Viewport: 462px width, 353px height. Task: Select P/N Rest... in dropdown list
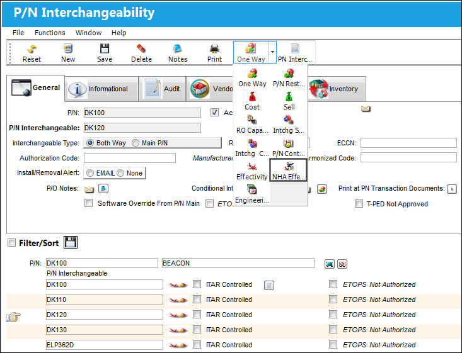289,77
